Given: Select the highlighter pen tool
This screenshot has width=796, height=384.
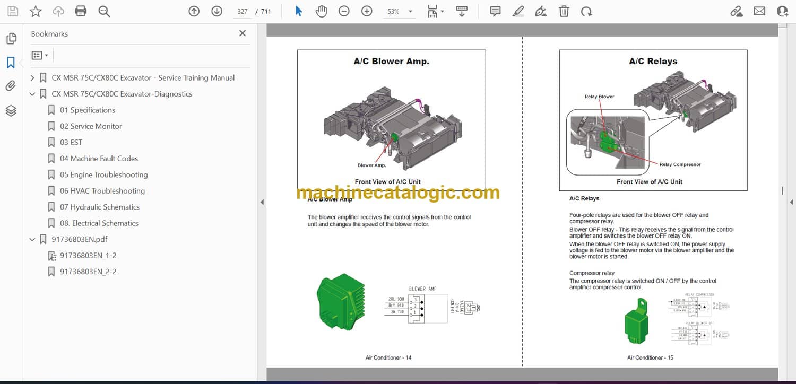Looking at the screenshot, I should pos(518,11).
